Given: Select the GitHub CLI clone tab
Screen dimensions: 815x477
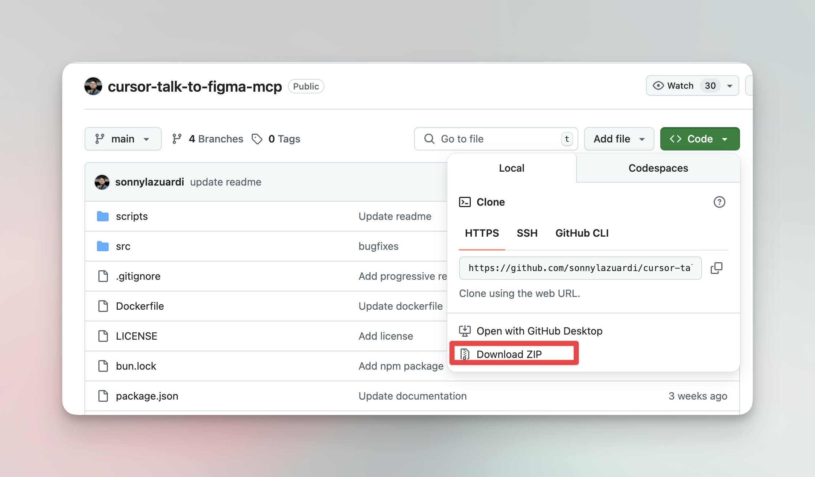Looking at the screenshot, I should pos(582,233).
